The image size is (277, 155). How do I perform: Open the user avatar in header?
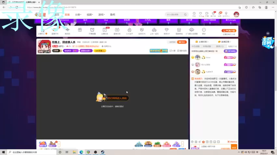[x=236, y=14]
